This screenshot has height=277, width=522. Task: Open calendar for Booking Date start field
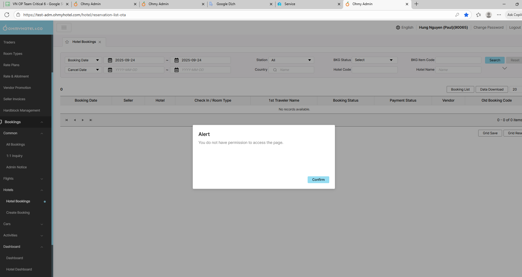(110, 60)
